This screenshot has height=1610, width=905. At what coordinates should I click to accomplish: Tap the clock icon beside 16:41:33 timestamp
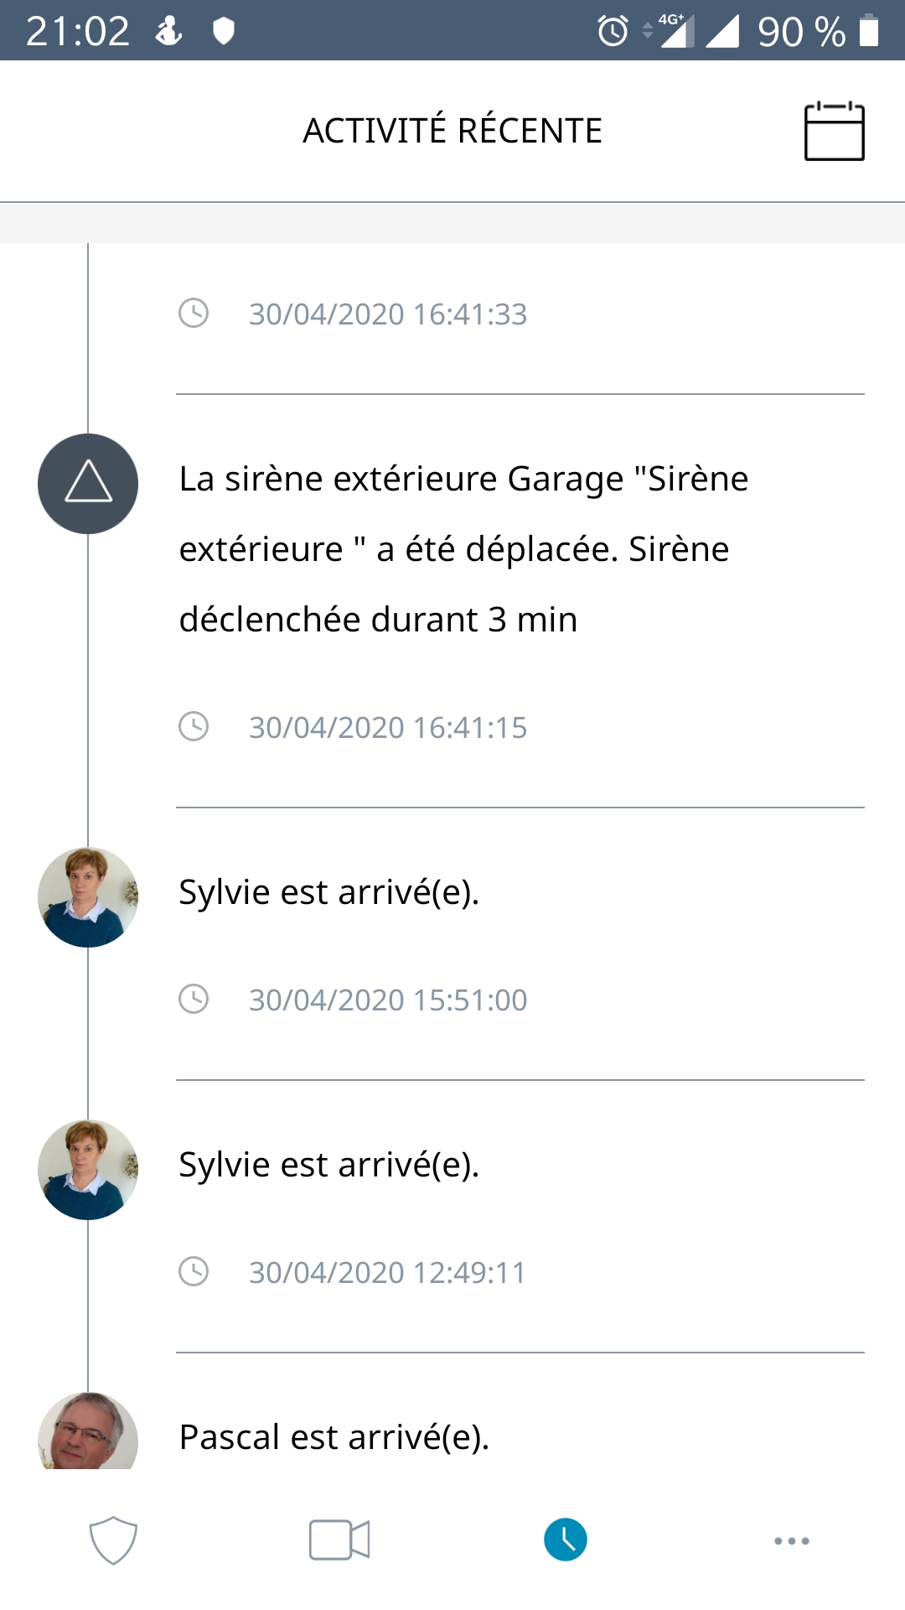194,314
